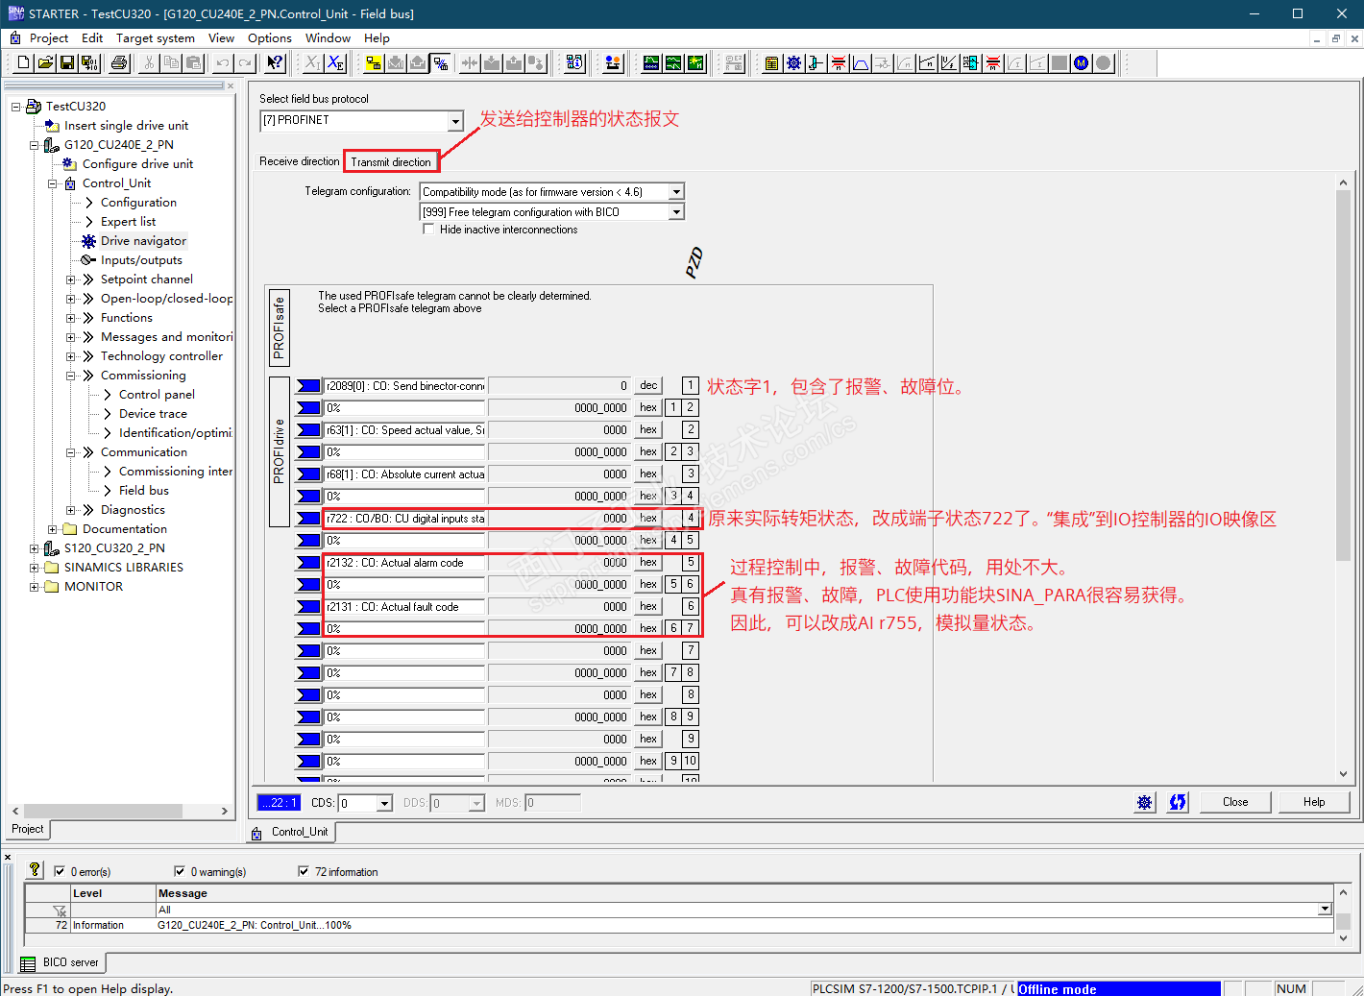Click the yellow Connect to target devices icon
The image size is (1364, 996).
click(374, 63)
